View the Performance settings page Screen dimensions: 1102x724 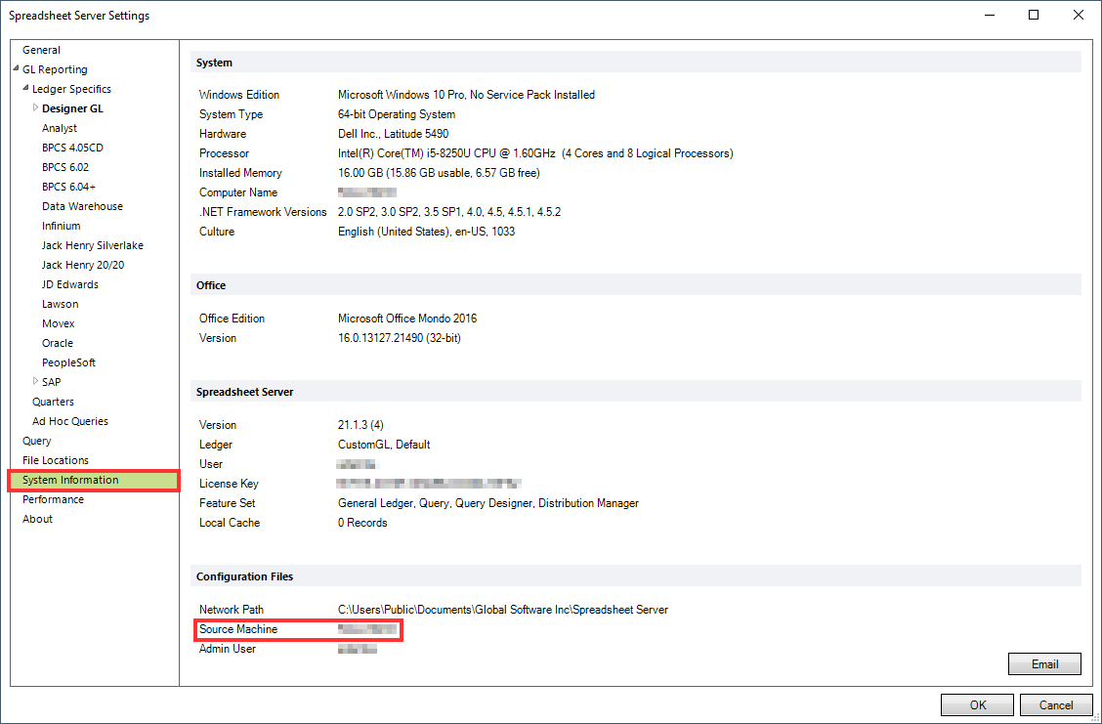pos(53,499)
